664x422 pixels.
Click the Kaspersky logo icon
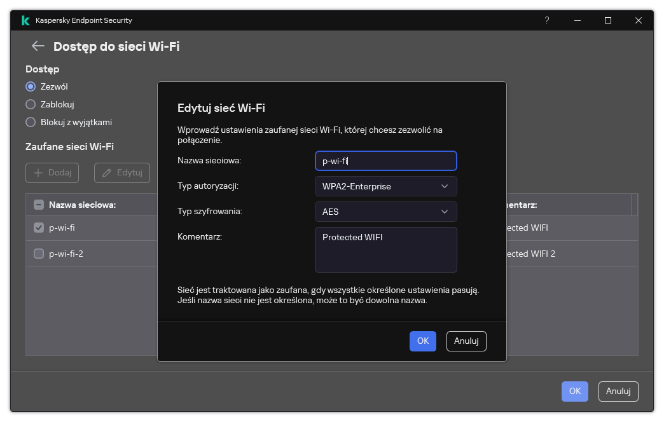(25, 20)
